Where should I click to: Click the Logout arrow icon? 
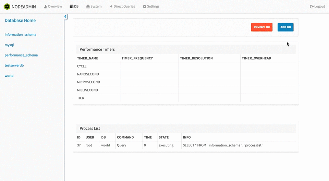pos(312,7)
